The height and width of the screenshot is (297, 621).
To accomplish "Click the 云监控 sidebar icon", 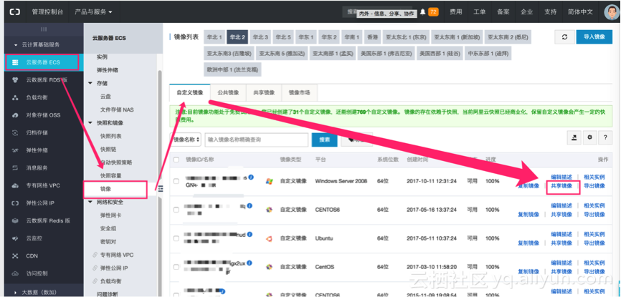I will point(15,238).
